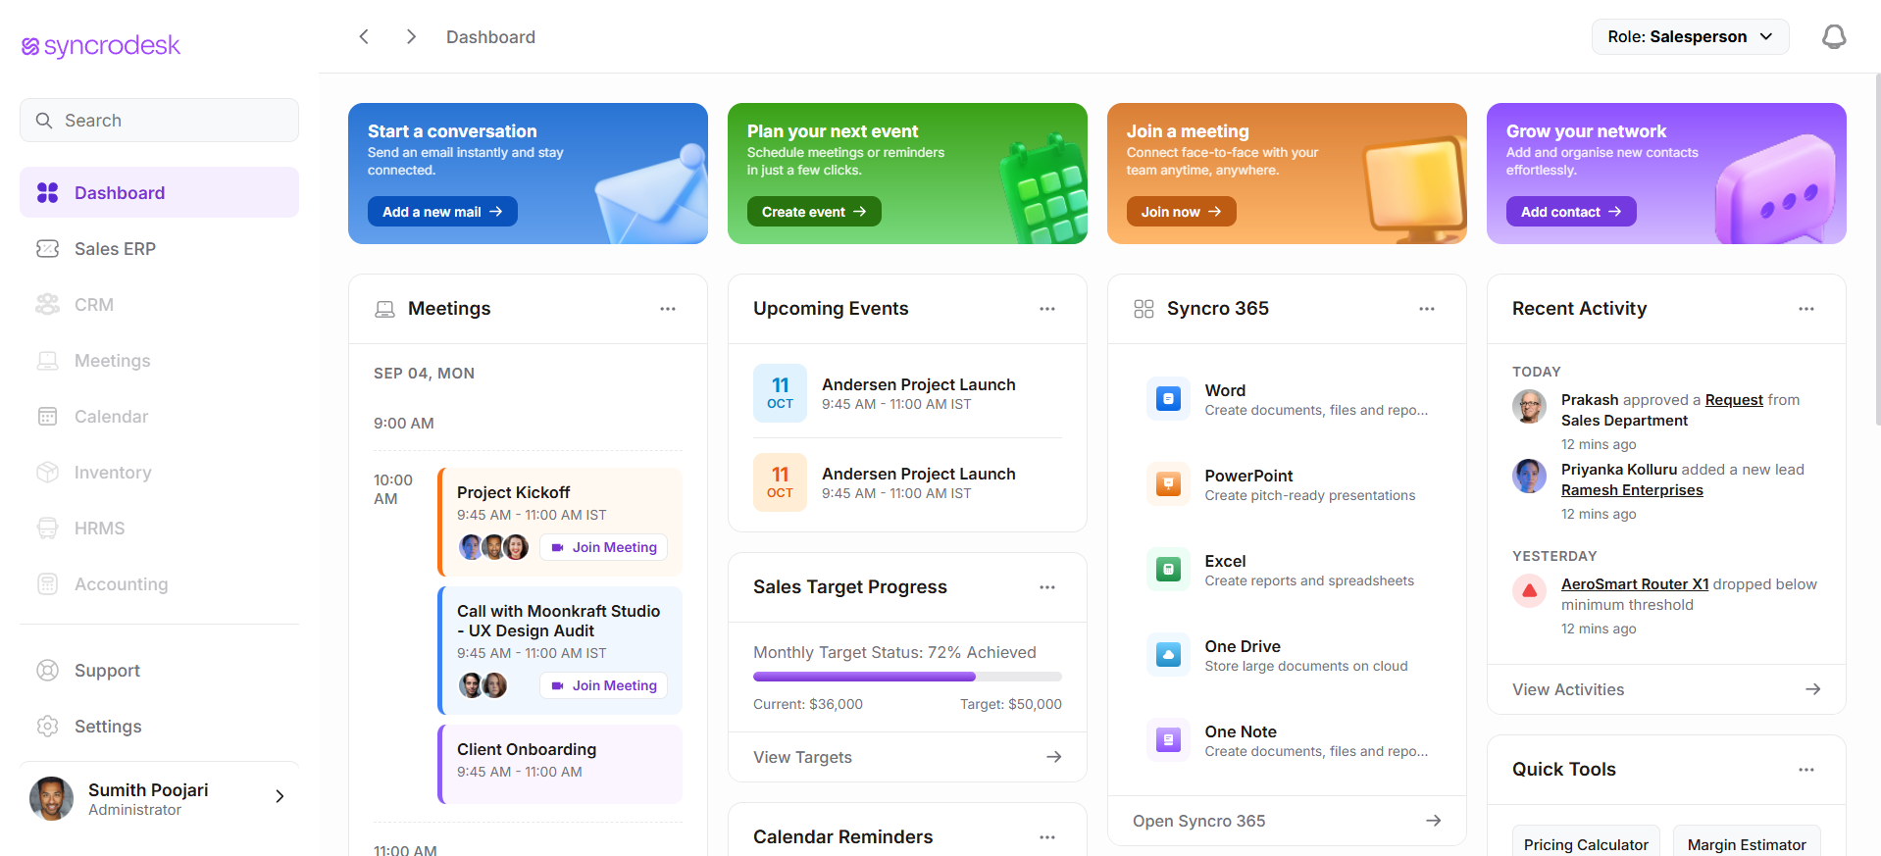Click the notification bell icon

[x=1834, y=37]
